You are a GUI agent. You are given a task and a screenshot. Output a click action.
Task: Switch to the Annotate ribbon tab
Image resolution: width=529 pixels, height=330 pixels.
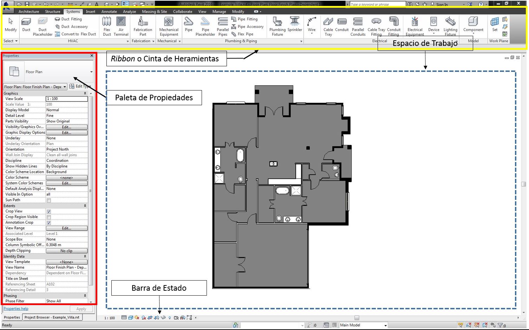tap(109, 11)
